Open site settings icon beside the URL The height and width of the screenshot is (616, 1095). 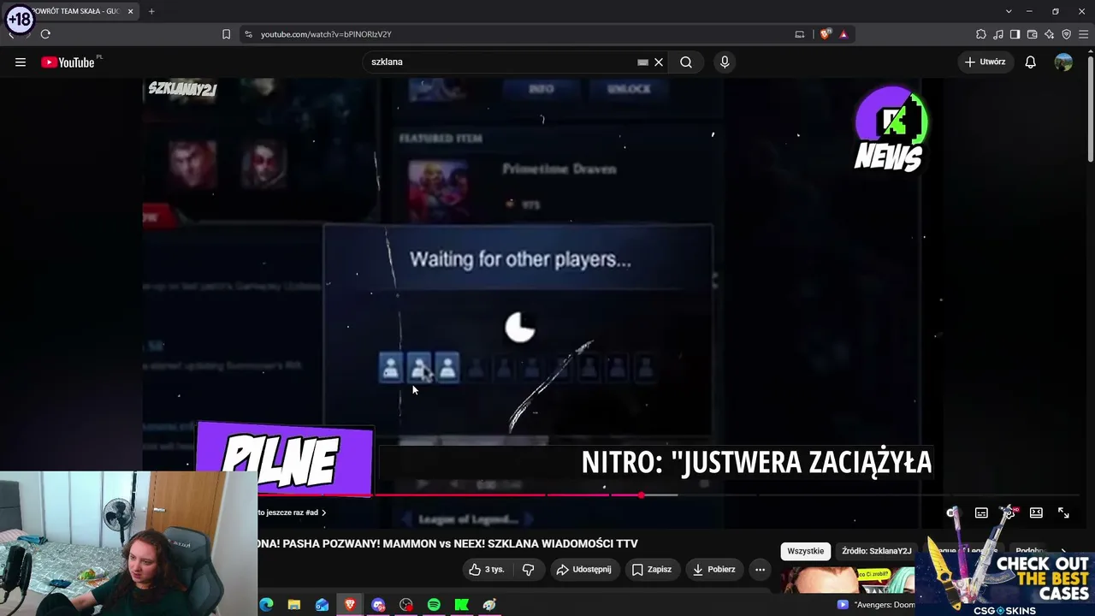tap(248, 34)
